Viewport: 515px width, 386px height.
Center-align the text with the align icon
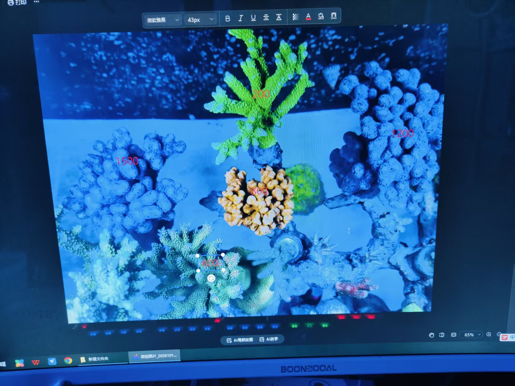[266, 18]
